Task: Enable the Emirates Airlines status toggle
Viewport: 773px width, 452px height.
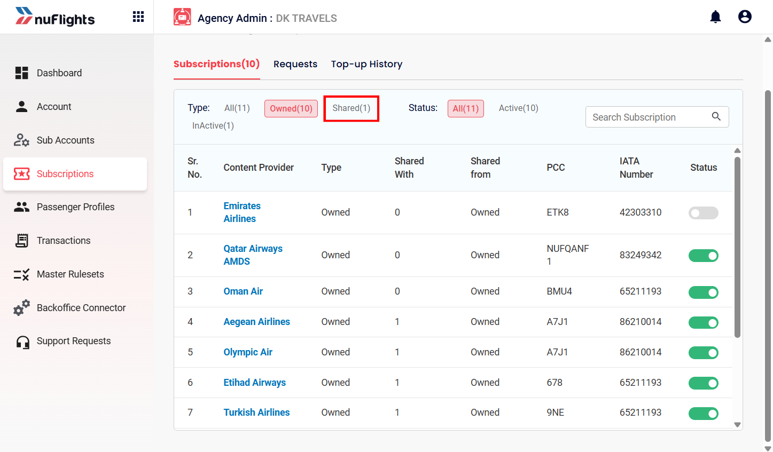Action: (x=704, y=213)
